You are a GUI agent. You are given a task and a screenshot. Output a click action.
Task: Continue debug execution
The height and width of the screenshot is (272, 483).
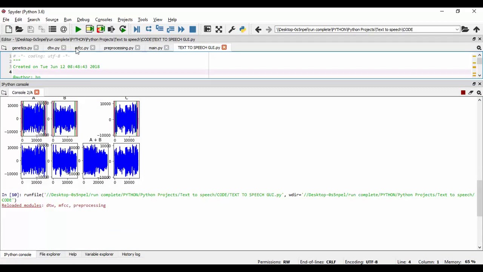[181, 29]
